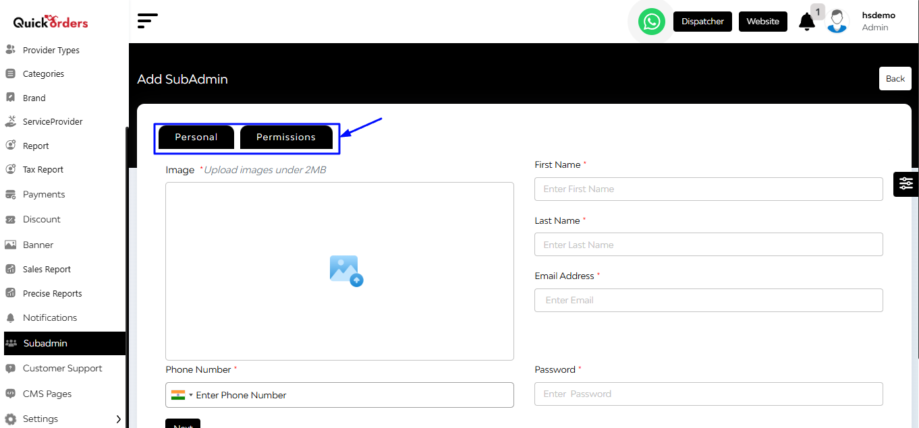Focus the Password input field

click(708, 394)
